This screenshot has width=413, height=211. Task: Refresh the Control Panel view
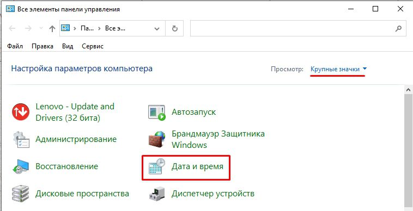point(175,28)
